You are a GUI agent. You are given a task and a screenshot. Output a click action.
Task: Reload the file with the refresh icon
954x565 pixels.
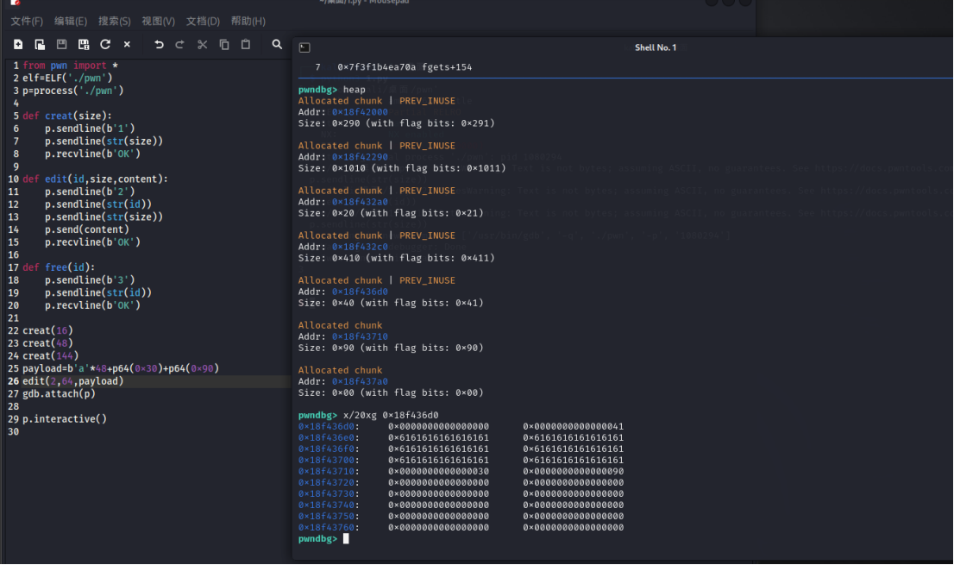(x=105, y=44)
